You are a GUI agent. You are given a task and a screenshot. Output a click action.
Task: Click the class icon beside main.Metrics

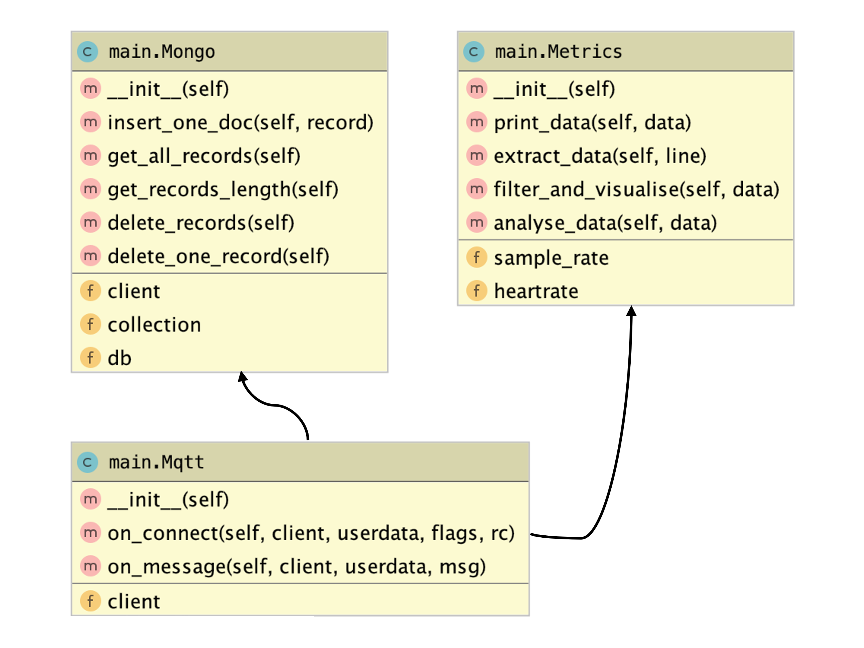click(x=473, y=52)
